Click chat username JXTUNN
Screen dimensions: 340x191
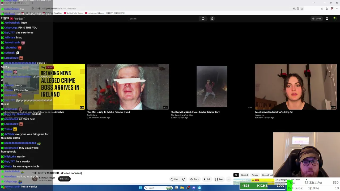pos(9,134)
